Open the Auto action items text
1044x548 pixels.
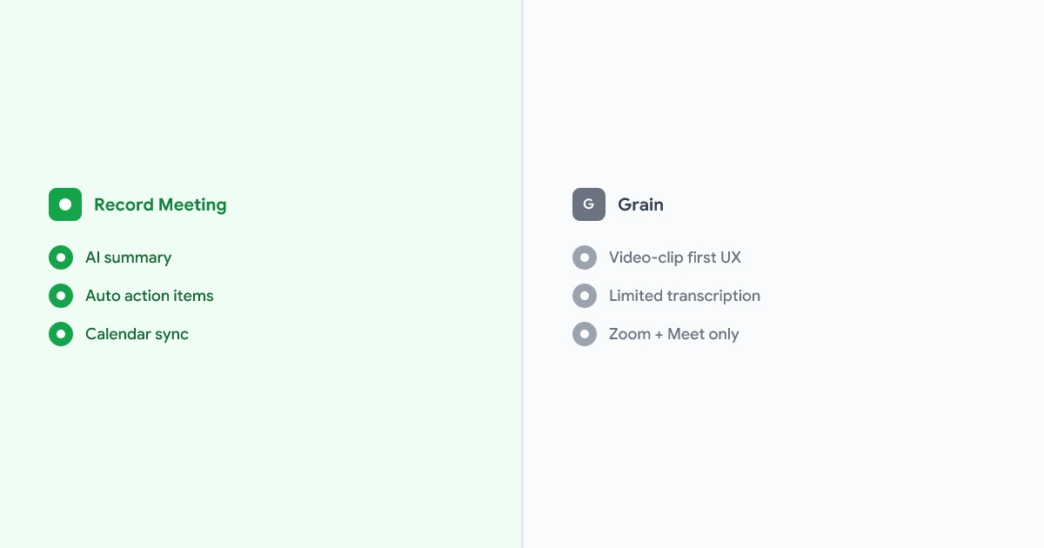(x=150, y=296)
